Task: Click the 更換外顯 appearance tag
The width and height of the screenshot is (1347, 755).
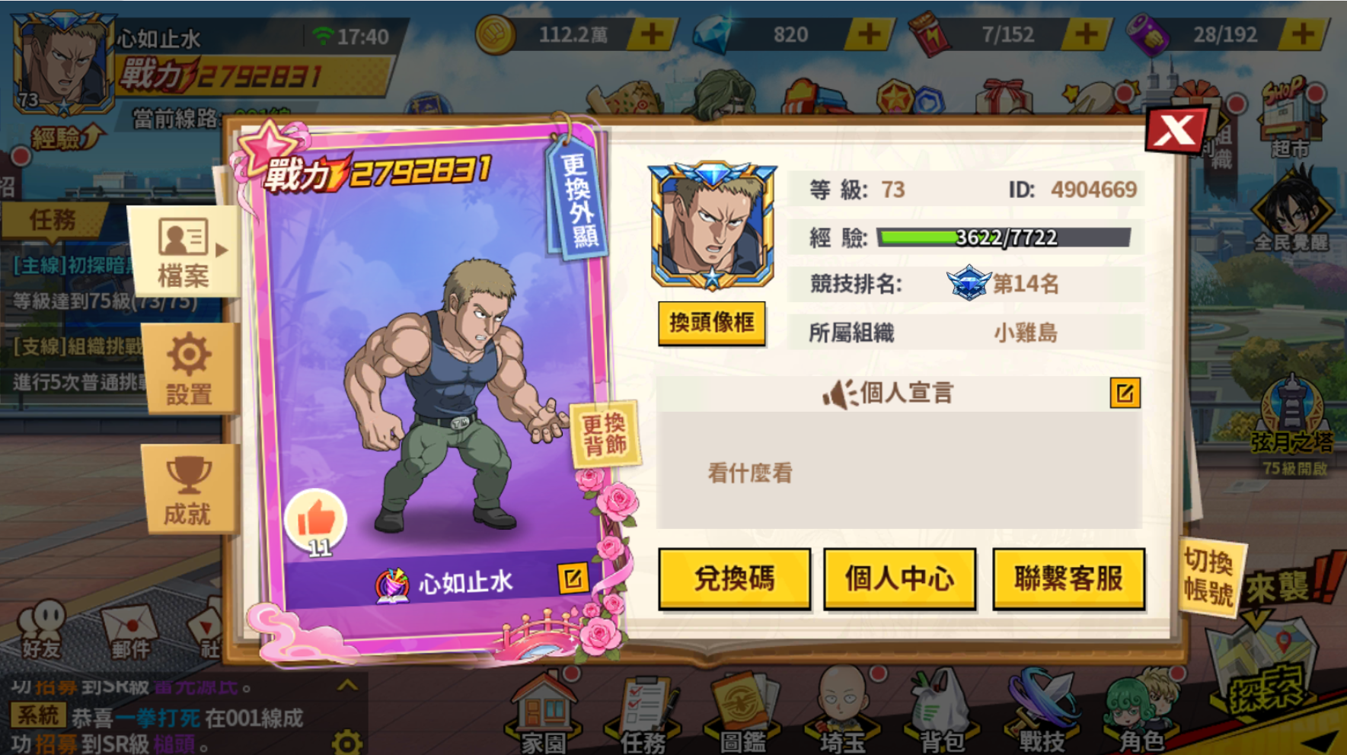Action: point(578,199)
